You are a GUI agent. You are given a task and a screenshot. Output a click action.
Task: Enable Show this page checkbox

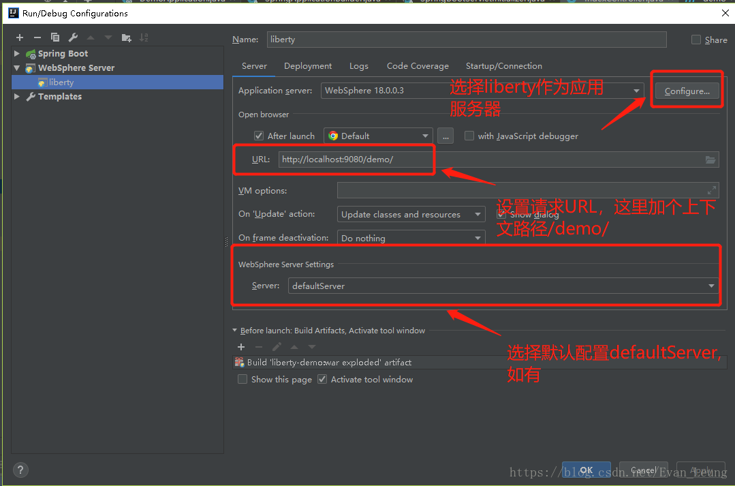243,379
